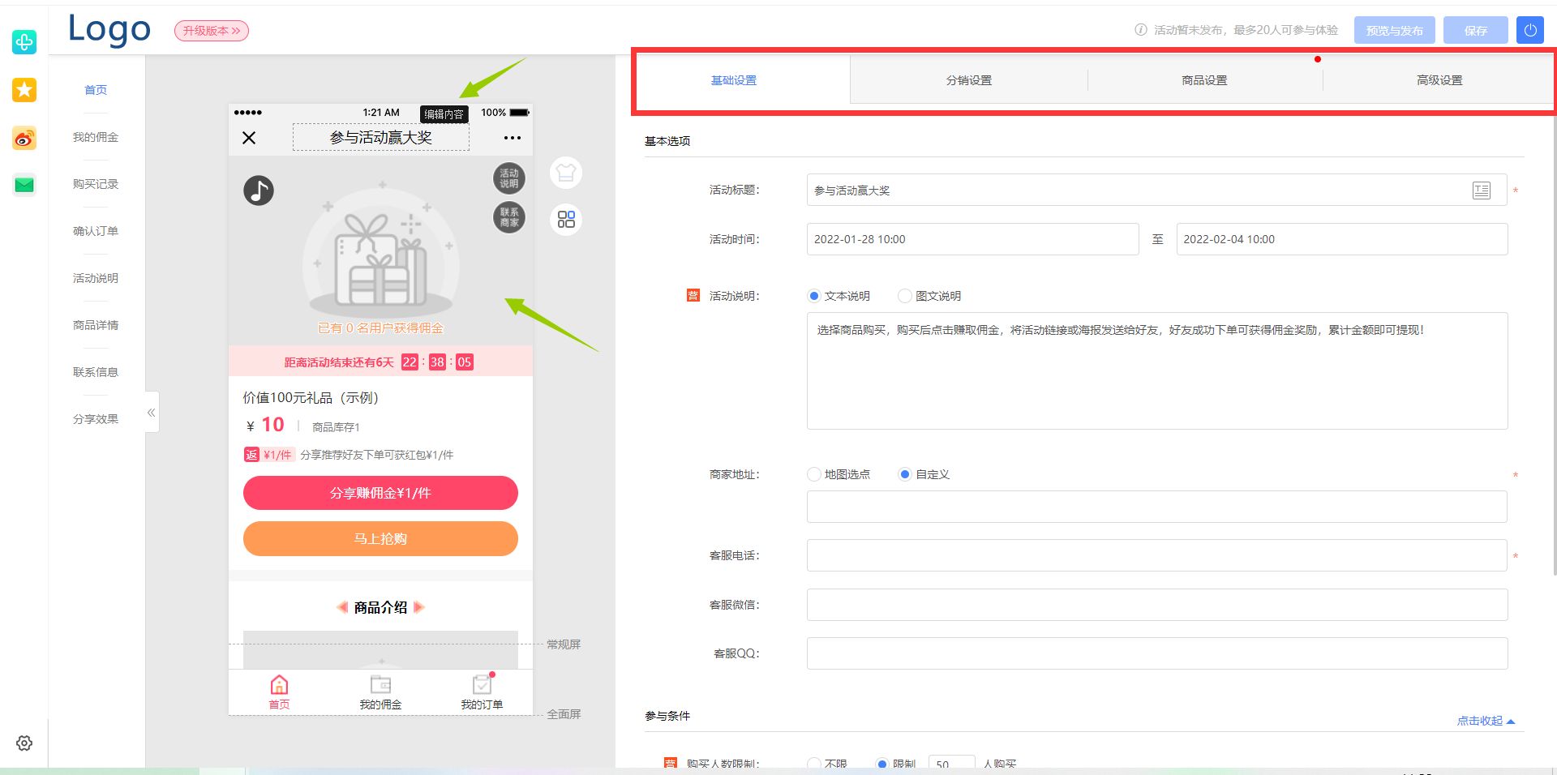Select the 图文说明 radio option
Image resolution: width=1557 pixels, height=775 pixels.
[x=905, y=296]
